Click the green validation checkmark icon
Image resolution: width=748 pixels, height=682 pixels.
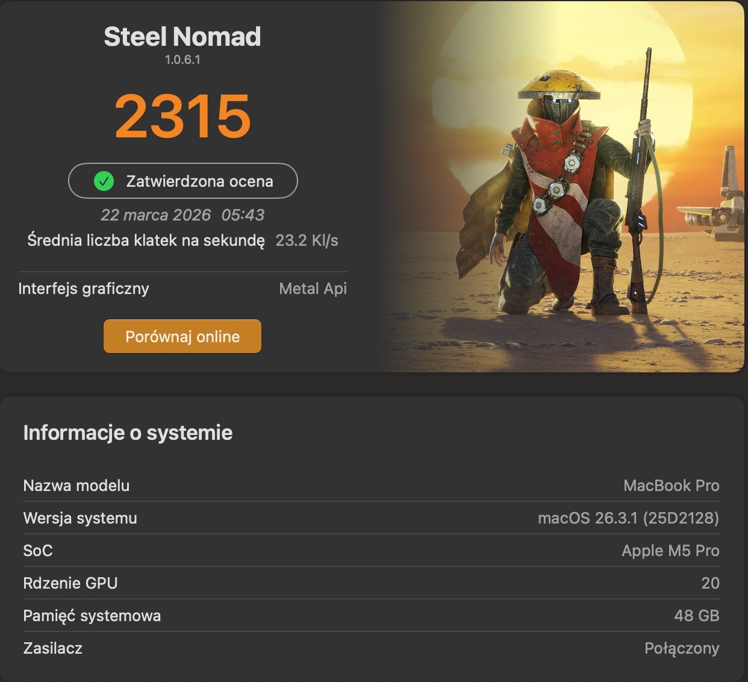104,181
